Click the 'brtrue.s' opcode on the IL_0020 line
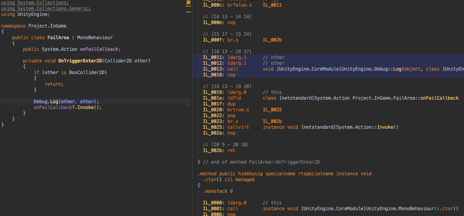Viewport: 464px width, 216px height. 238,110
